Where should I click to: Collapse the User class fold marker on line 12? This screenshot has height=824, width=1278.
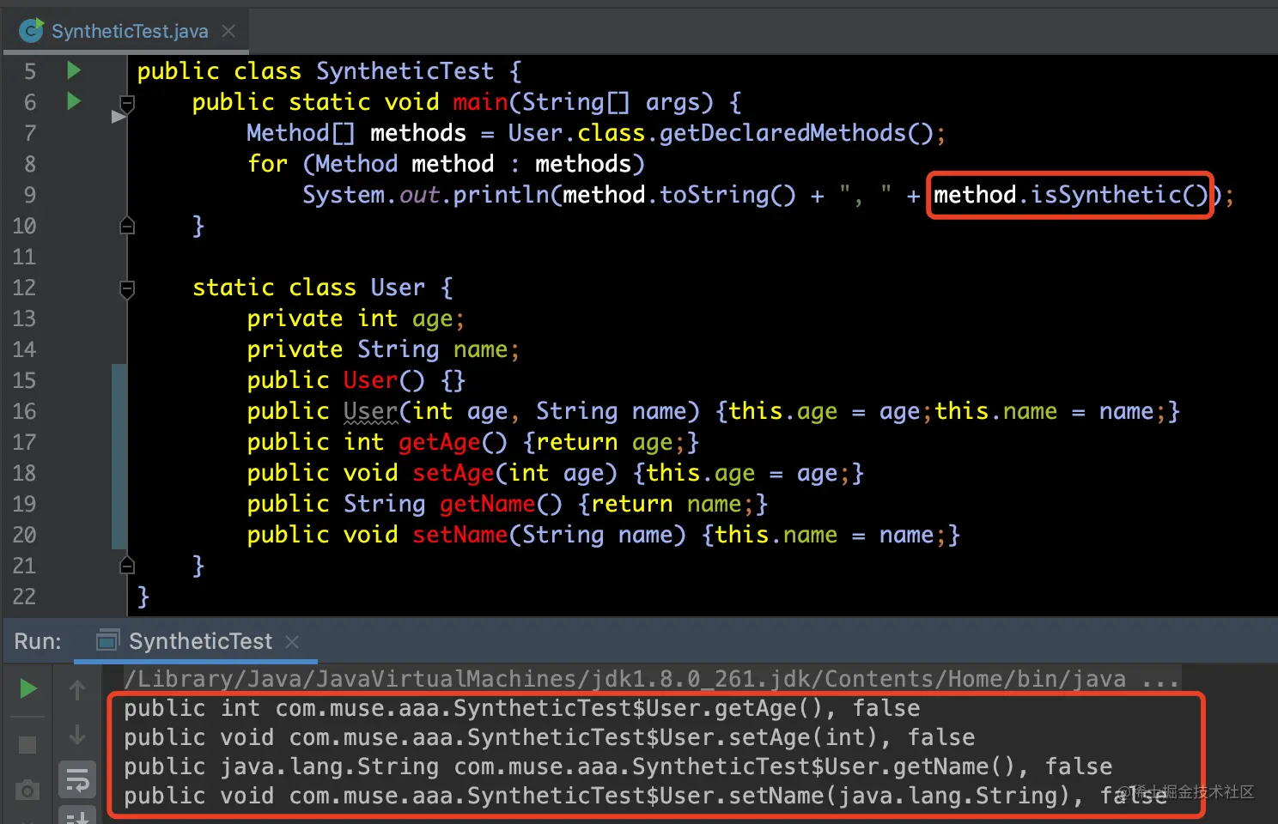pyautogui.click(x=127, y=289)
